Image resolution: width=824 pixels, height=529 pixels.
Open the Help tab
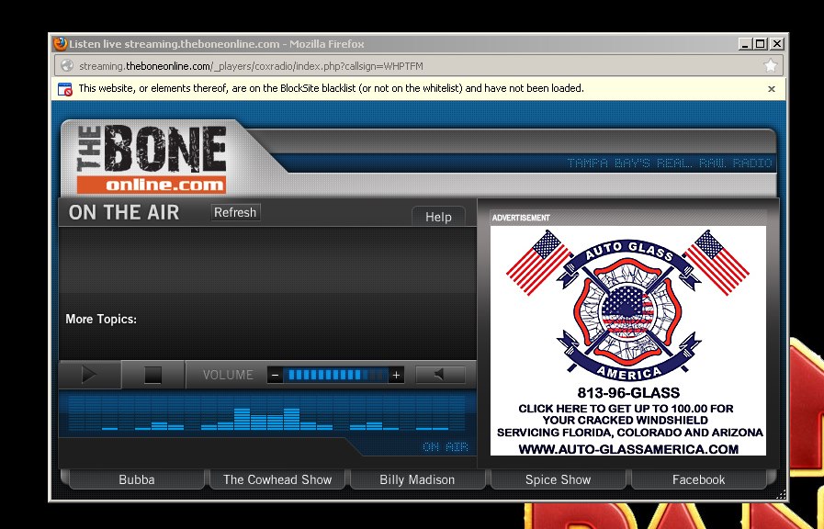[x=438, y=217]
